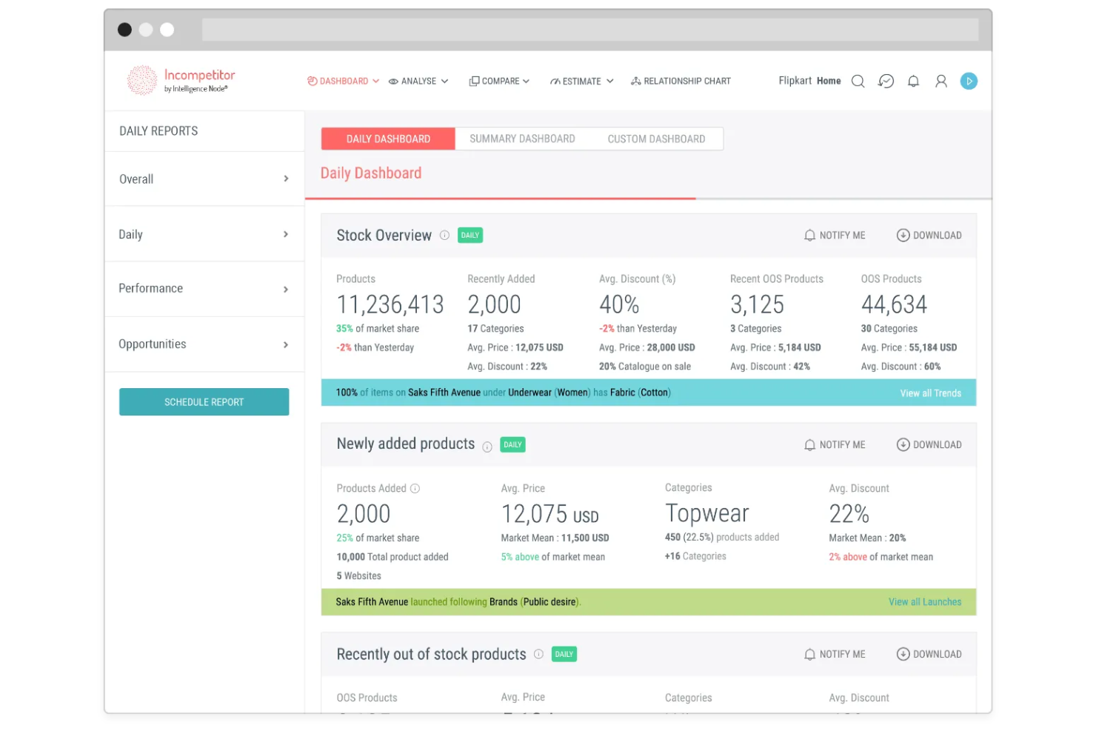1096x731 pixels.
Task: Open the user profile icon
Action: (940, 81)
